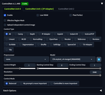
Task: Pick the Recolor control type
Action: click(x=66, y=39)
